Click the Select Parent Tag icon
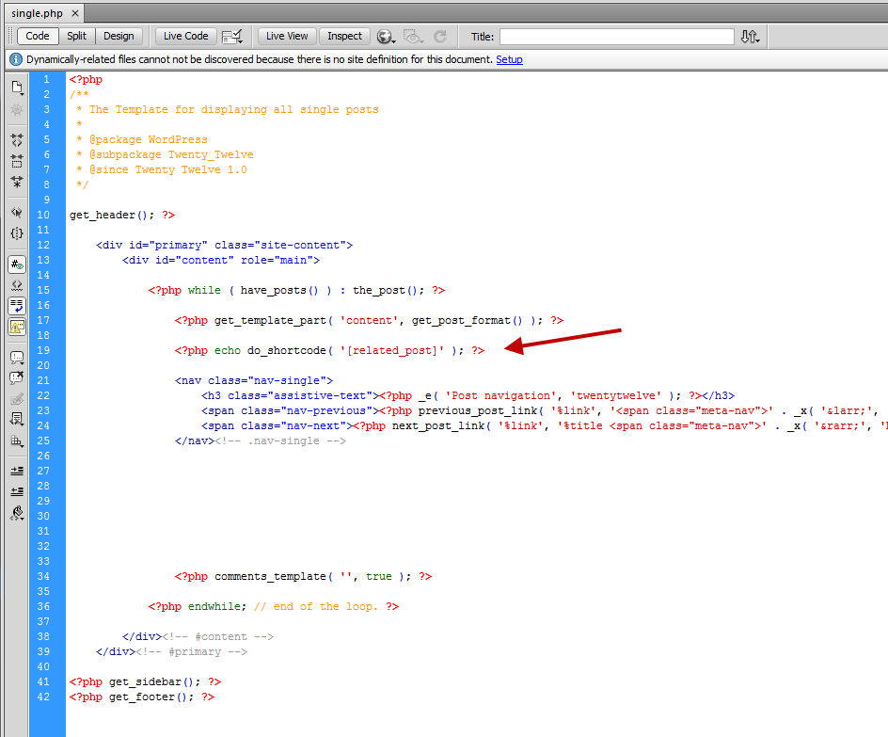 [x=17, y=213]
